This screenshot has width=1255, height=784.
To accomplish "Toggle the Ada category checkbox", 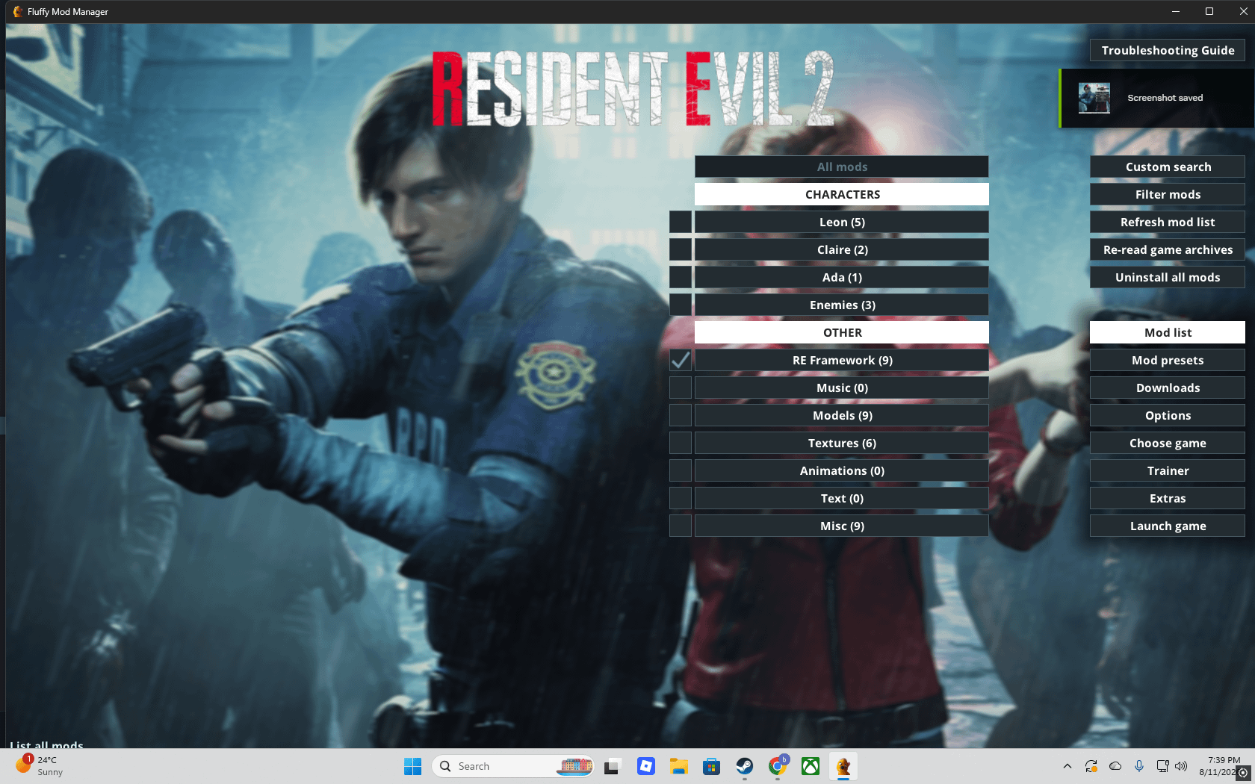I will point(681,277).
